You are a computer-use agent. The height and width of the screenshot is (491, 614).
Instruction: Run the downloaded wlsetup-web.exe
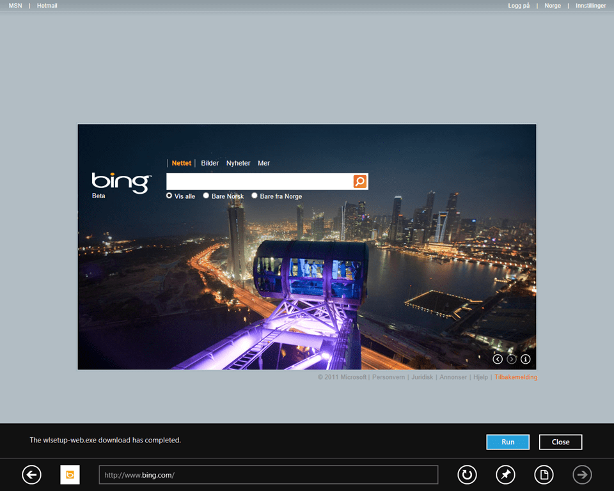point(508,442)
